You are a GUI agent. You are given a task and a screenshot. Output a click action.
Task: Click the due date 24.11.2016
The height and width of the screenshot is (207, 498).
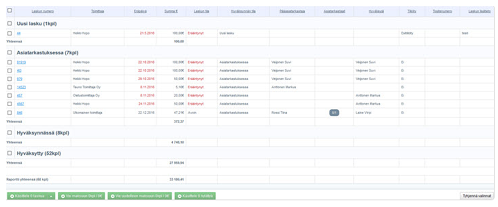[146, 104]
